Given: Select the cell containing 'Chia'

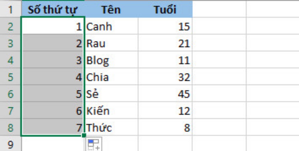Looking at the screenshot, I should [x=111, y=77].
